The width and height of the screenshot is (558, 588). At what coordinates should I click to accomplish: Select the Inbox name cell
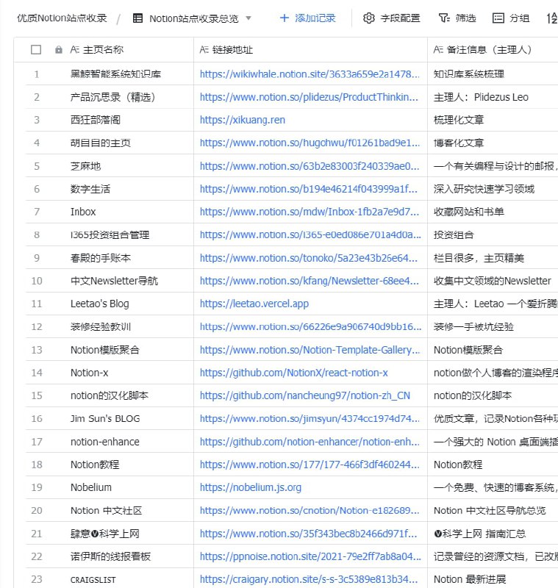(83, 212)
